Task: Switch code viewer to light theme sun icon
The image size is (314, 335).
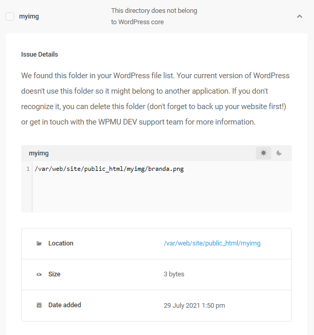Action: pyautogui.click(x=264, y=153)
